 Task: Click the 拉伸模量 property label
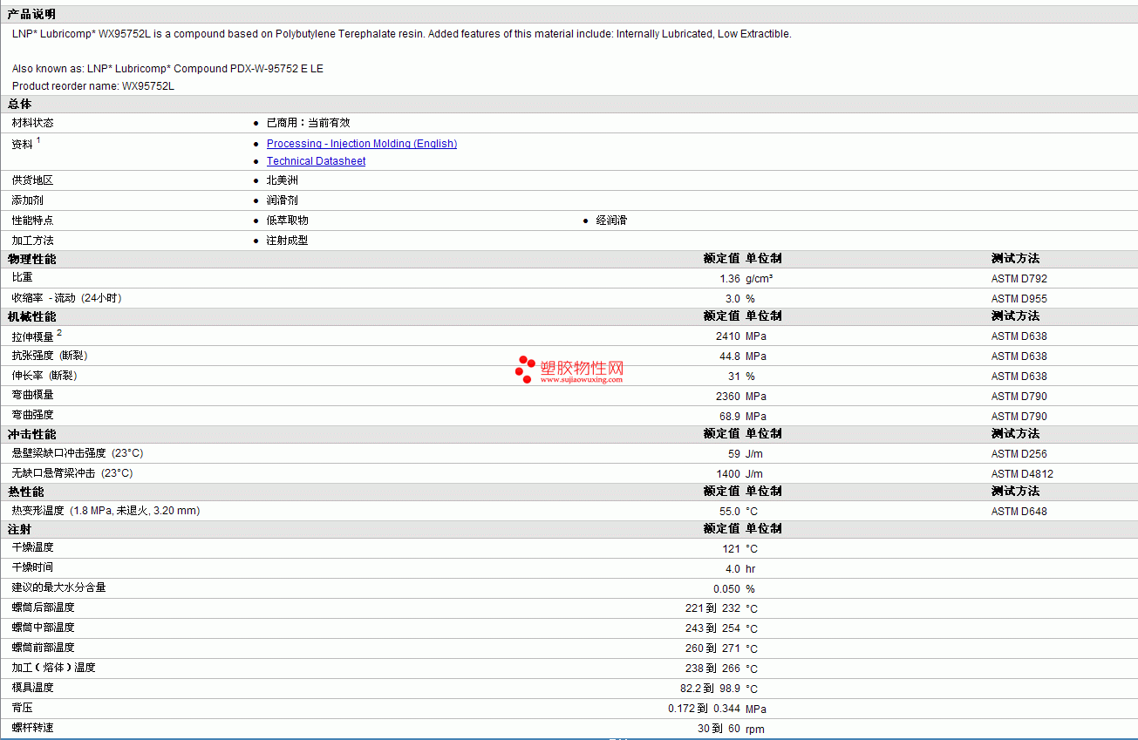[x=32, y=336]
